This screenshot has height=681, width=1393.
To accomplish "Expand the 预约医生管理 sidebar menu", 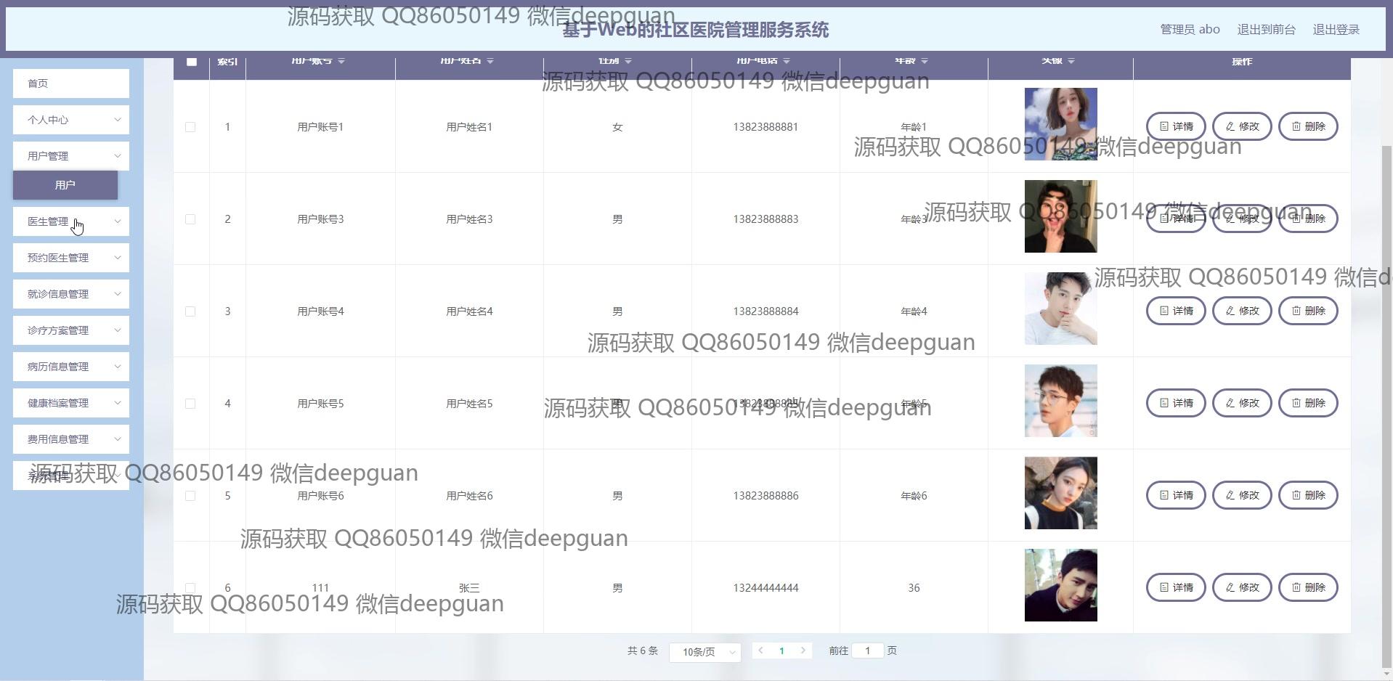I will point(70,258).
